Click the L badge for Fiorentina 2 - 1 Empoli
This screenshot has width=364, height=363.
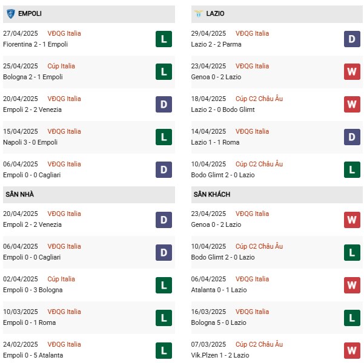point(164,39)
